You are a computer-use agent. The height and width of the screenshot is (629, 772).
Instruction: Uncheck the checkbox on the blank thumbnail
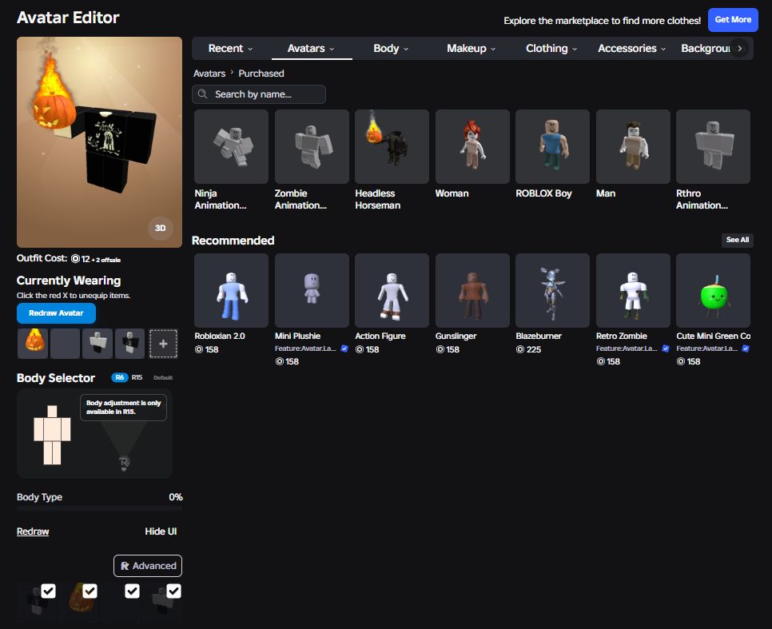point(132,591)
